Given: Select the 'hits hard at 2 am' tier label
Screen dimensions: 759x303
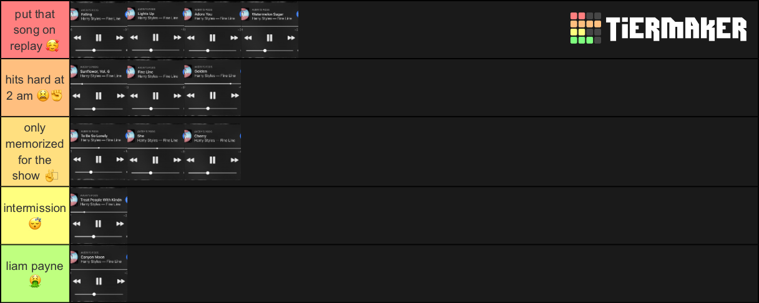Looking at the screenshot, I should point(35,88).
